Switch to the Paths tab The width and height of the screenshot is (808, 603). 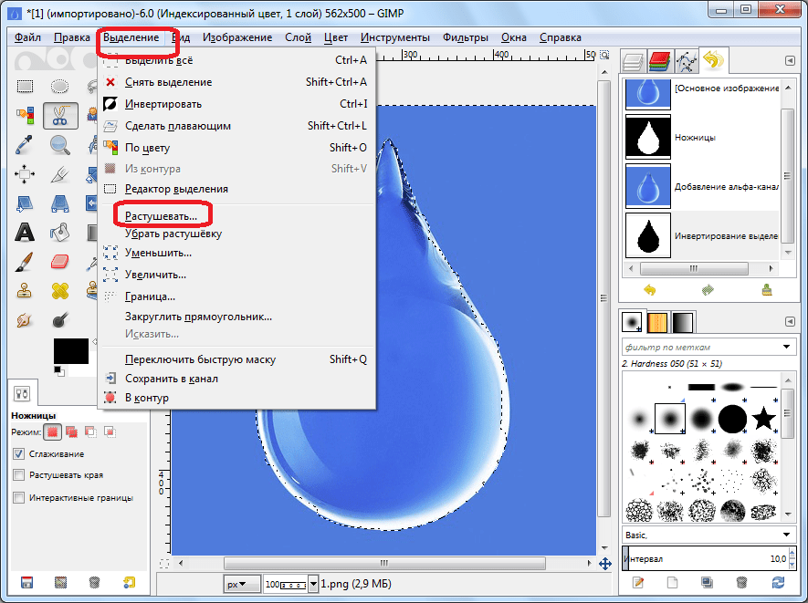click(x=686, y=62)
